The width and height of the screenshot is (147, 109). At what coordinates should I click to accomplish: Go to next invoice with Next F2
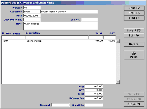click(134, 8)
